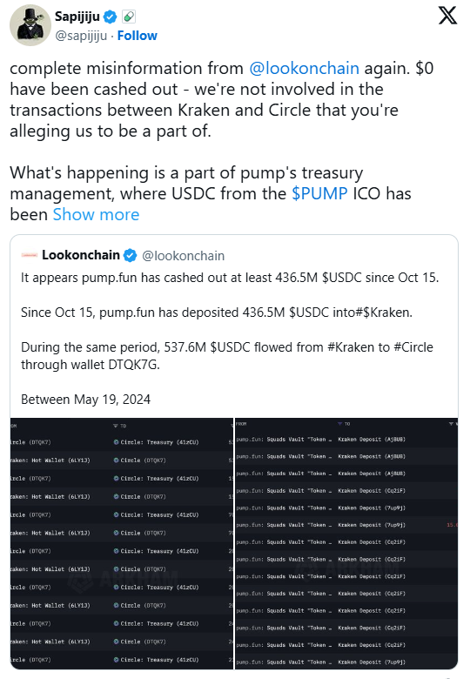Open the @lookonchain mention link

pyautogui.click(x=304, y=69)
